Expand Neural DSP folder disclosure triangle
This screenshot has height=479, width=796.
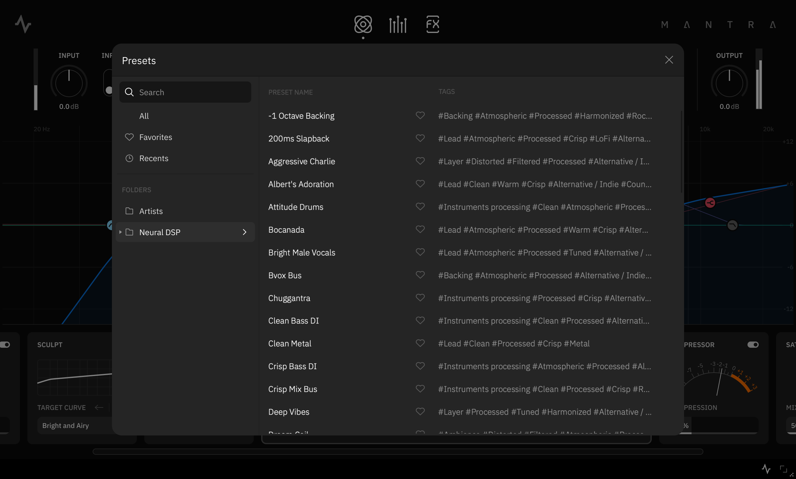pyautogui.click(x=120, y=232)
